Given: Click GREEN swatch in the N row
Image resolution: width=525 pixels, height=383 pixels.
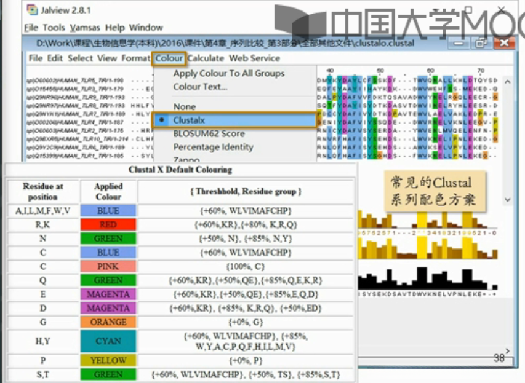Looking at the screenshot, I should [108, 239].
